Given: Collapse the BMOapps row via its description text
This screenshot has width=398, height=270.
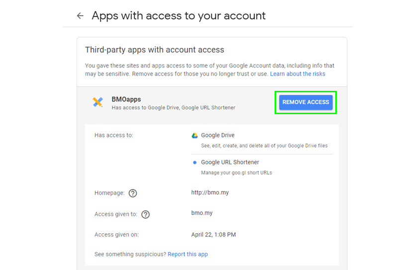Looking at the screenshot, I should [x=174, y=108].
